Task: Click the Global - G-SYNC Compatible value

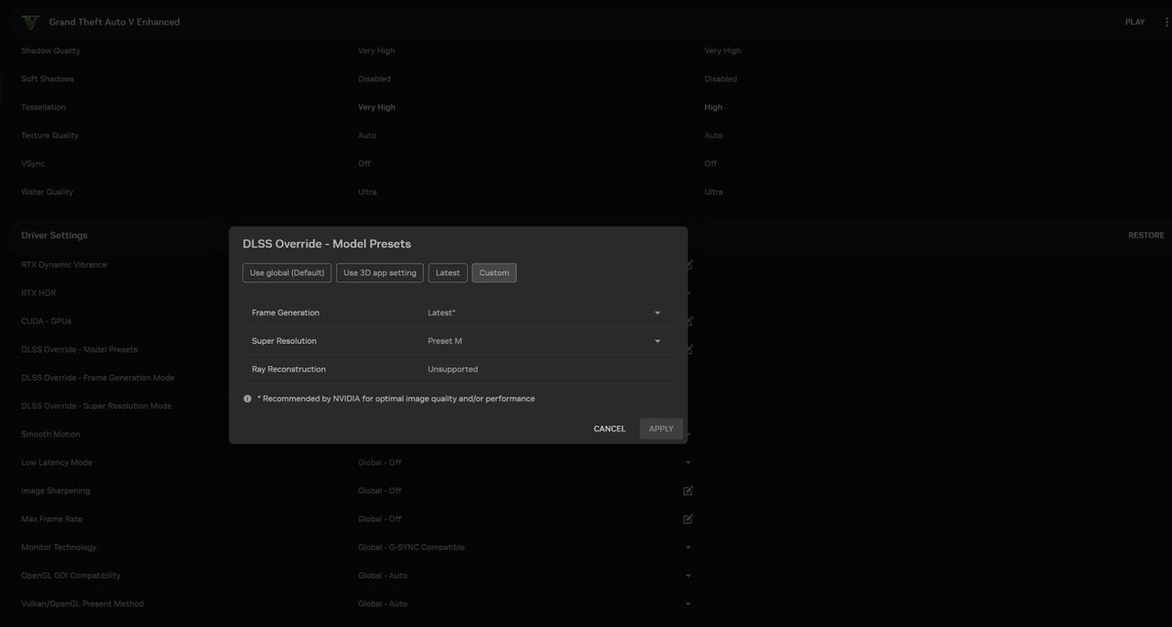Action: [x=411, y=547]
